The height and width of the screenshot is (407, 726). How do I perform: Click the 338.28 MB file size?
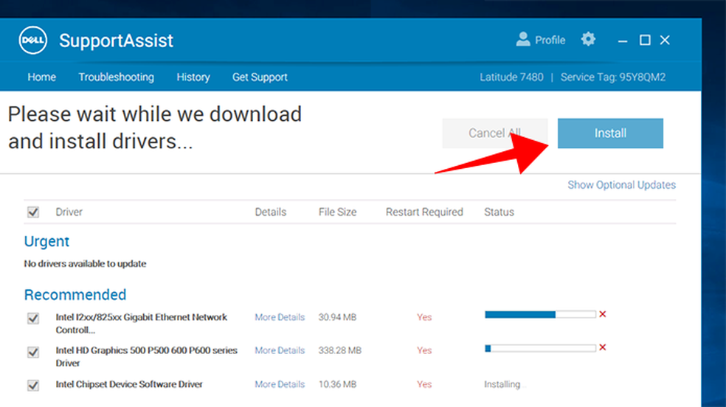tap(340, 350)
